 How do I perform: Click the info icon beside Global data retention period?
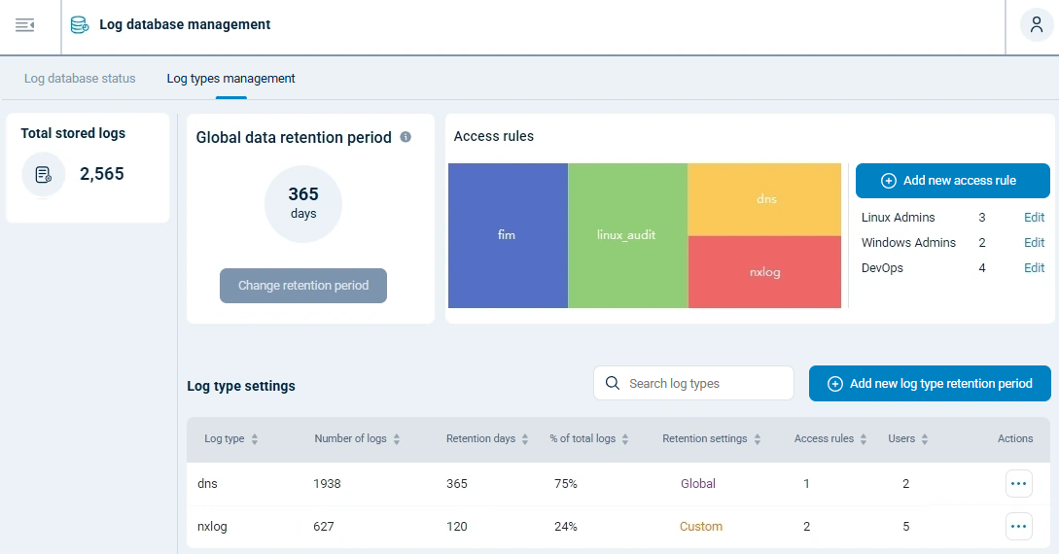coord(406,137)
